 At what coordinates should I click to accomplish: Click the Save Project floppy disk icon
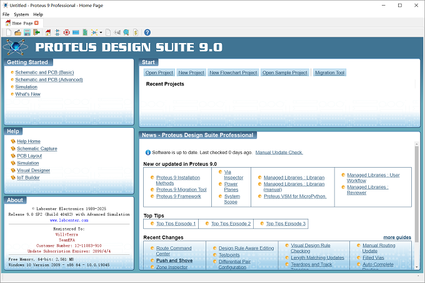[27, 32]
